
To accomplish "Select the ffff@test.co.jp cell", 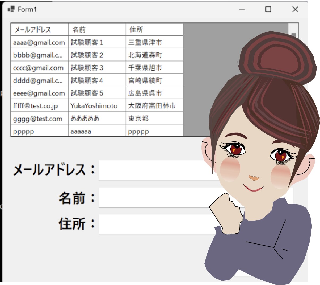I will (x=40, y=106).
